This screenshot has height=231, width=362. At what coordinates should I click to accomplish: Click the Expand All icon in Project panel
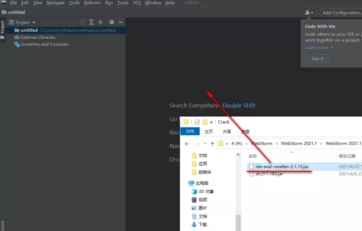pyautogui.click(x=92, y=23)
